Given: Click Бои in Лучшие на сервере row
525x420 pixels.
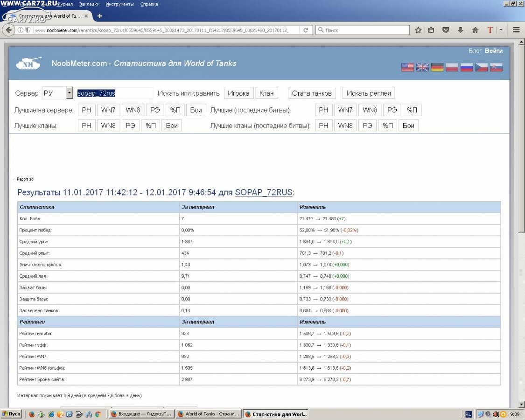Looking at the screenshot, I should click(196, 110).
